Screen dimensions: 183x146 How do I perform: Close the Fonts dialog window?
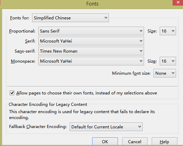click(x=178, y=2)
